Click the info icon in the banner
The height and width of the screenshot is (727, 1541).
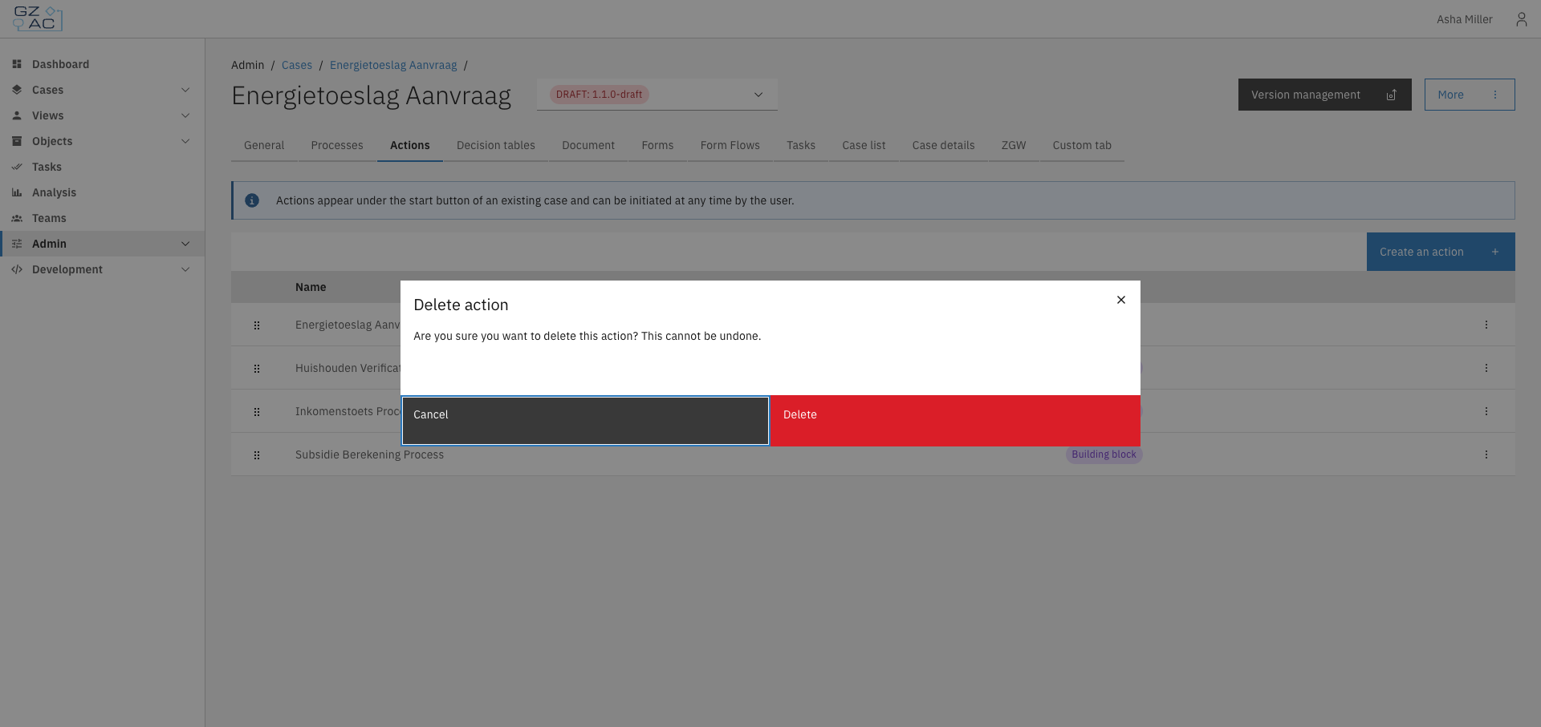(252, 200)
